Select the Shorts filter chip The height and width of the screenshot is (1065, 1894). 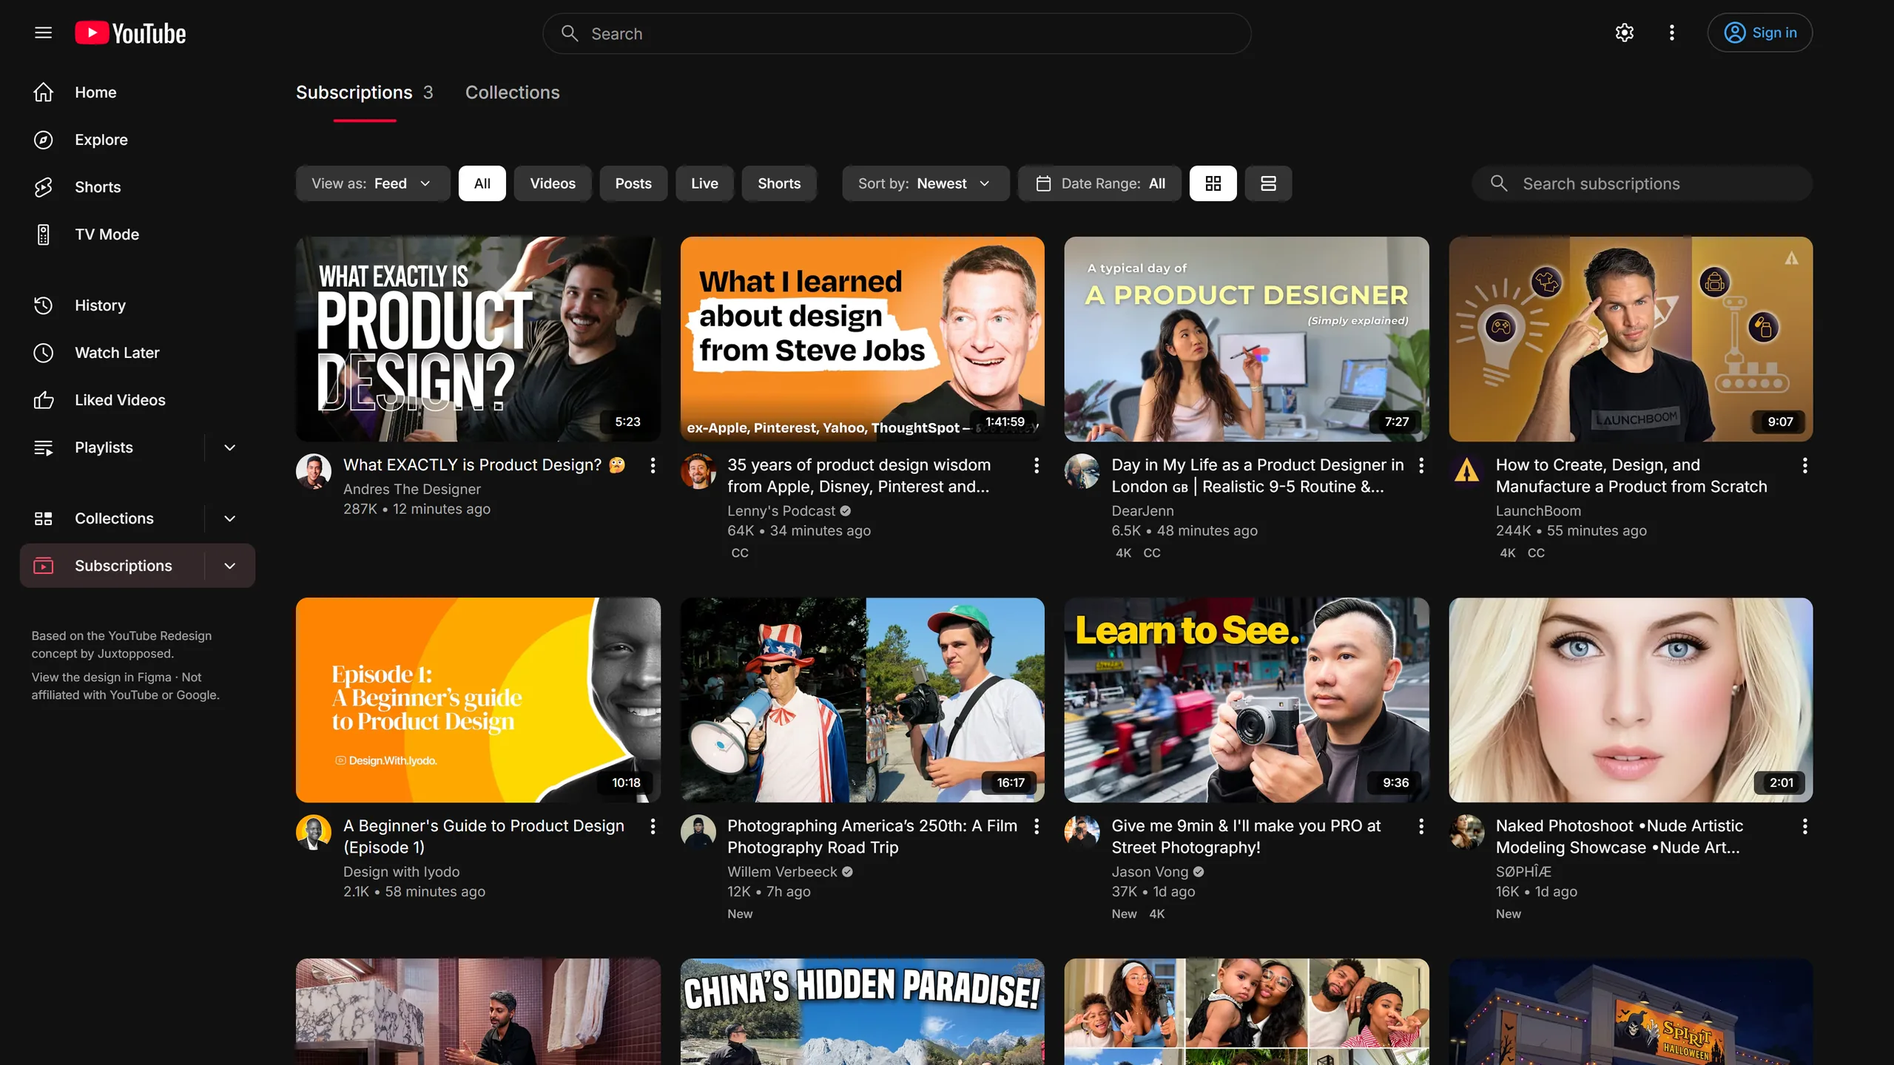779,183
